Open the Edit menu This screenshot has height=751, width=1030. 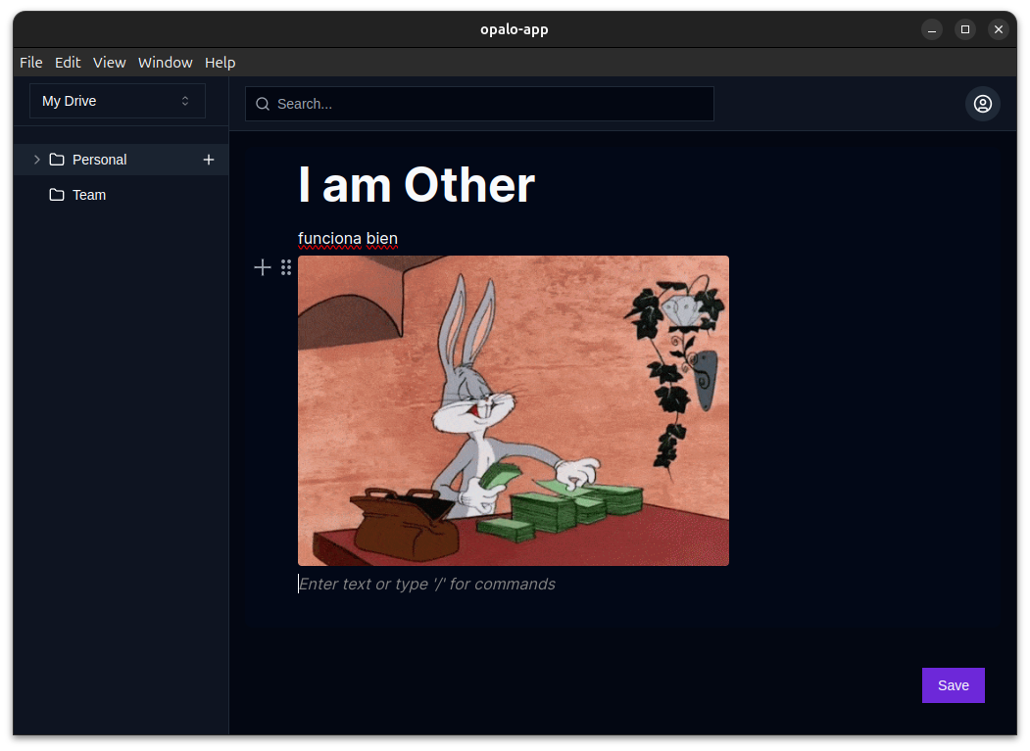pyautogui.click(x=68, y=63)
